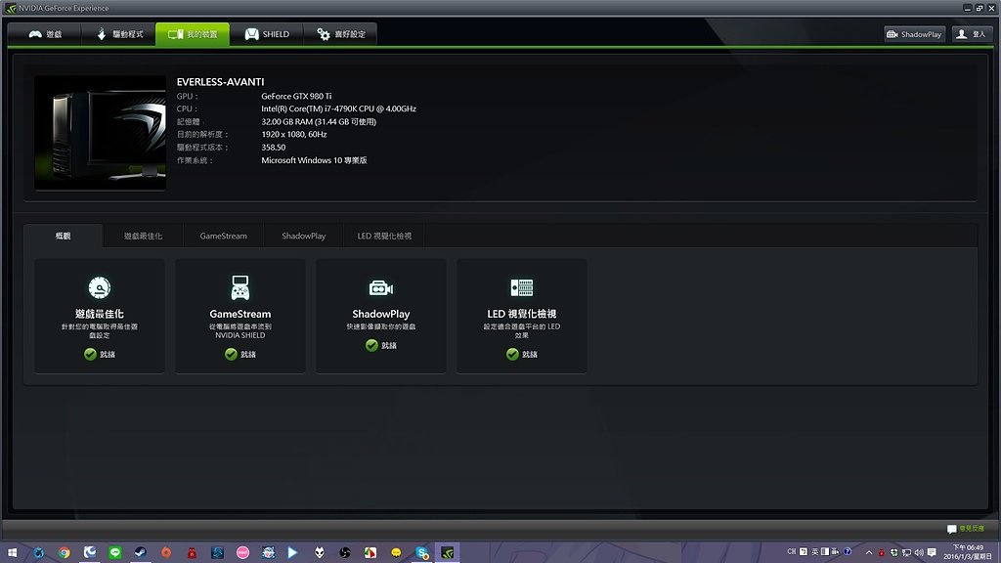
Task: Switch to the LED 視覺化檢視 sub-tab
Action: (384, 237)
